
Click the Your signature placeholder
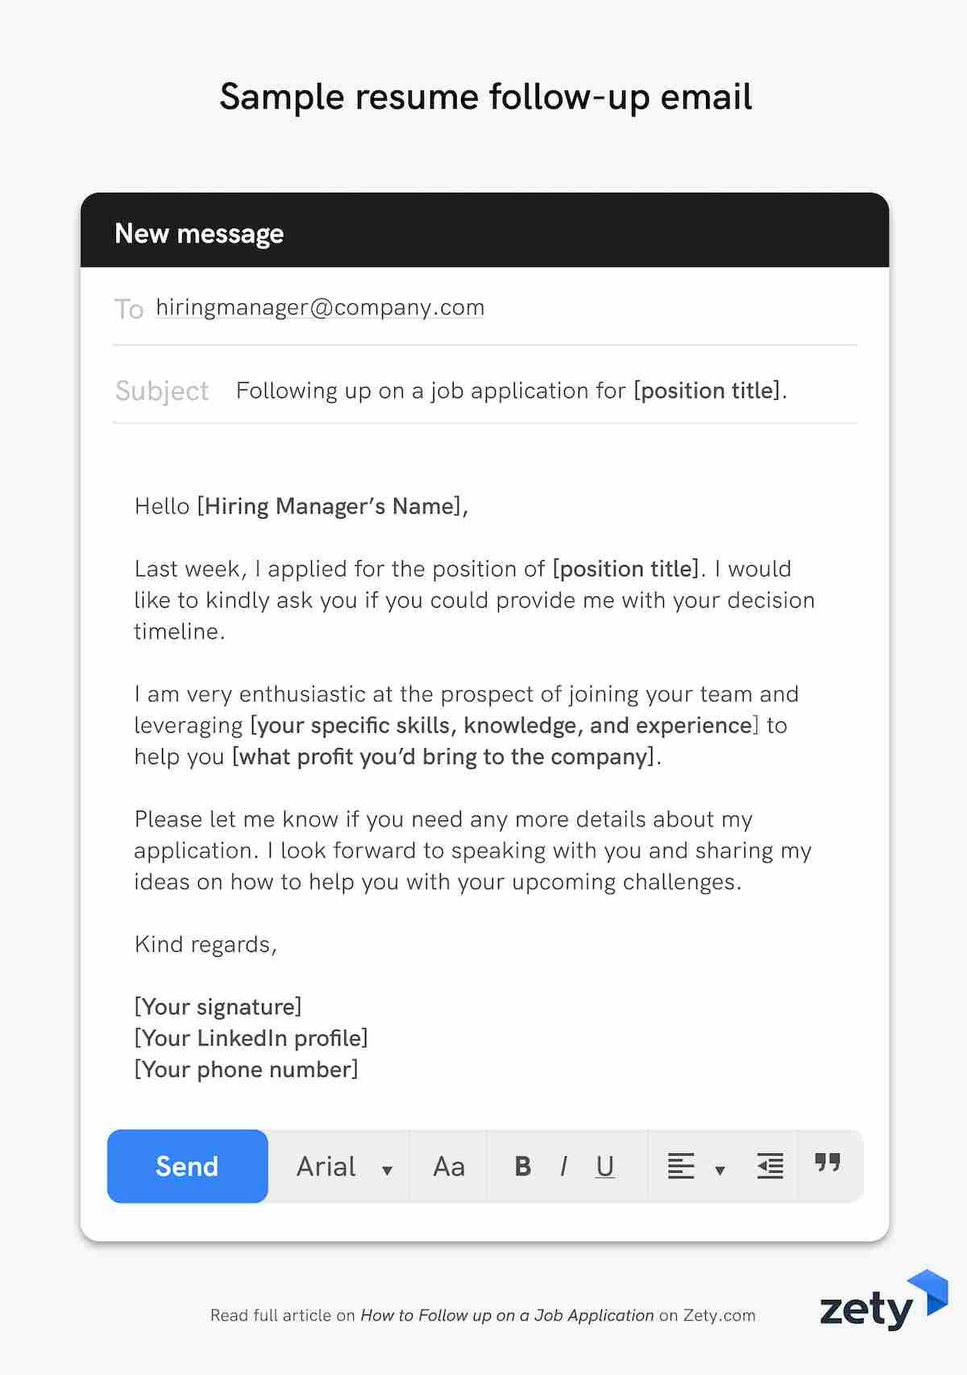pos(218,1007)
